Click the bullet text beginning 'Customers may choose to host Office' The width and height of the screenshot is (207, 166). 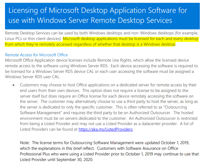109,107
